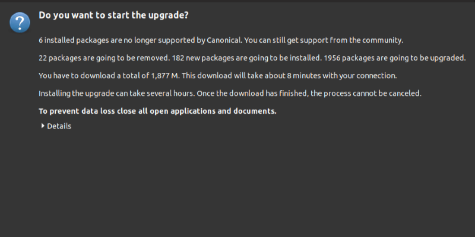
Task: Click the Details label text
Action: click(59, 126)
